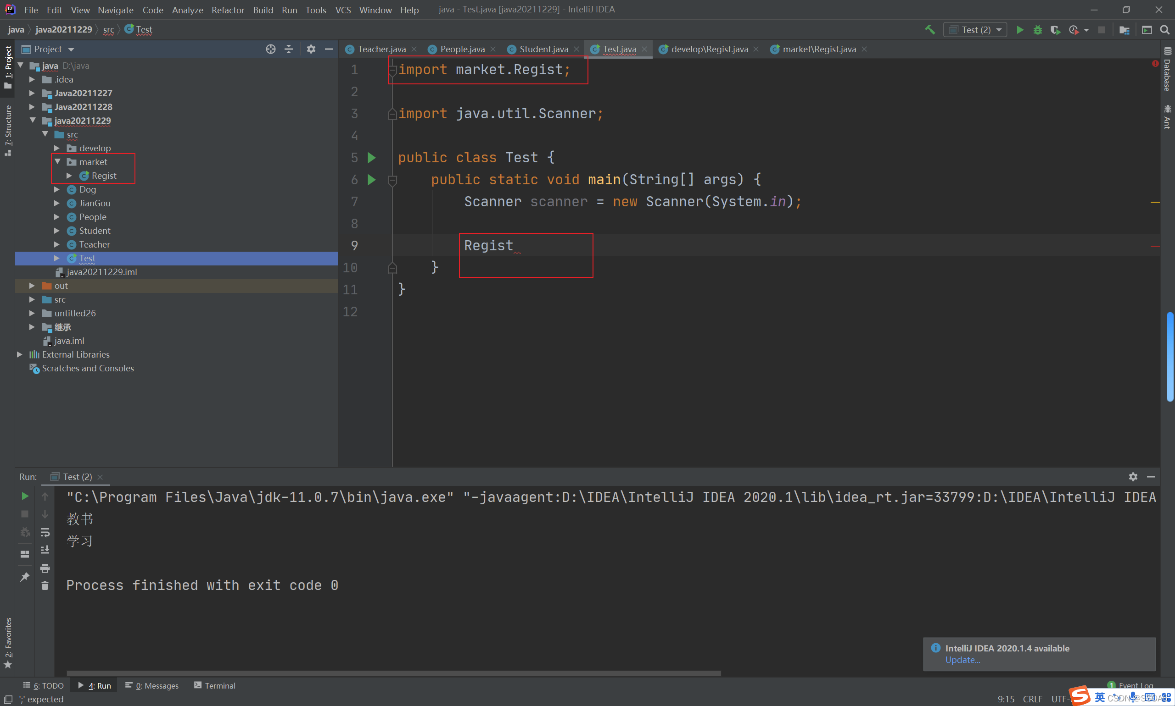Open Project Structure folder icon in toolbar
The image size is (1175, 706).
(1124, 29)
